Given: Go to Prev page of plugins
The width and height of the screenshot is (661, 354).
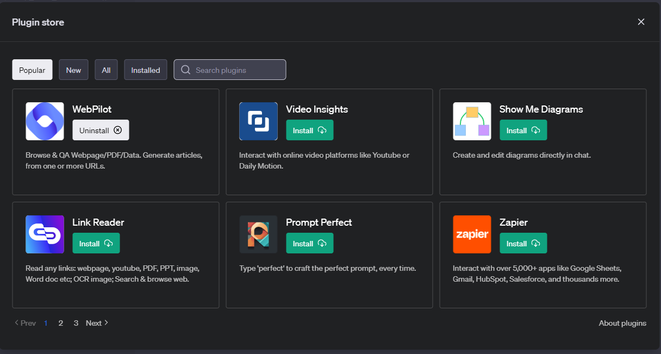Looking at the screenshot, I should [x=25, y=323].
